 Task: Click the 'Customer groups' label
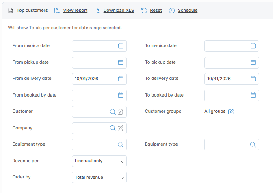click(x=163, y=111)
